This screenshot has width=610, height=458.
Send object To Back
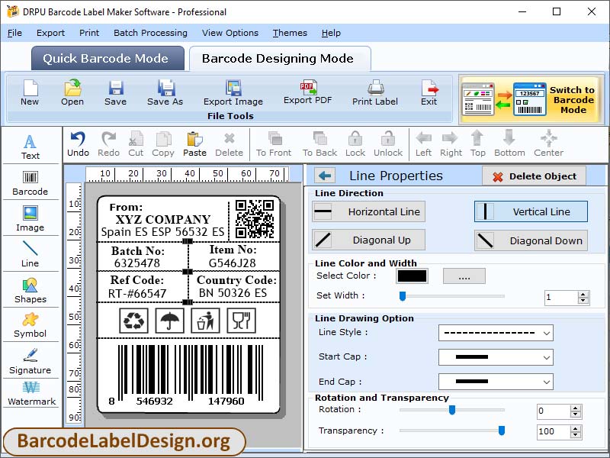(x=319, y=144)
